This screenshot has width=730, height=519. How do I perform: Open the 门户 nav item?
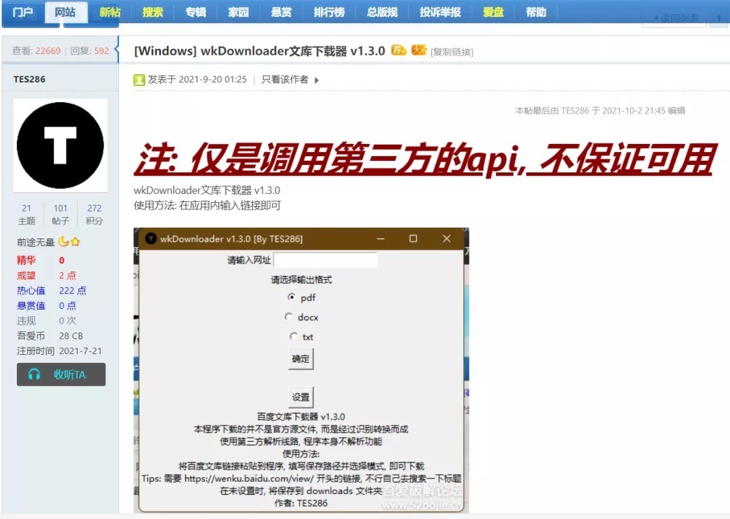[22, 12]
